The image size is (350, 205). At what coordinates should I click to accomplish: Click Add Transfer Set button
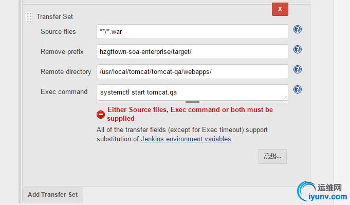(52, 195)
